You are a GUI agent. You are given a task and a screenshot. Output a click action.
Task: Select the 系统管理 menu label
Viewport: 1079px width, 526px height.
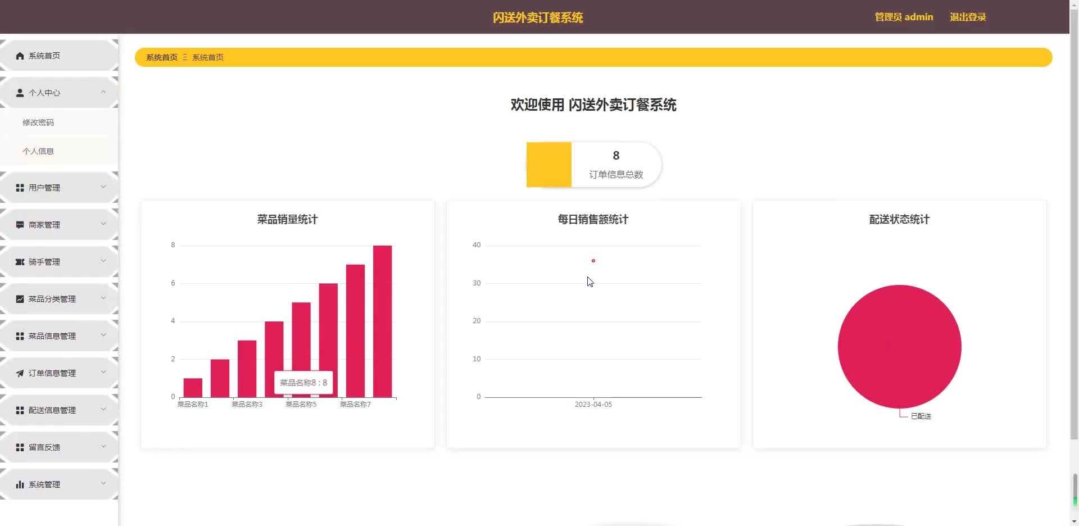(44, 484)
